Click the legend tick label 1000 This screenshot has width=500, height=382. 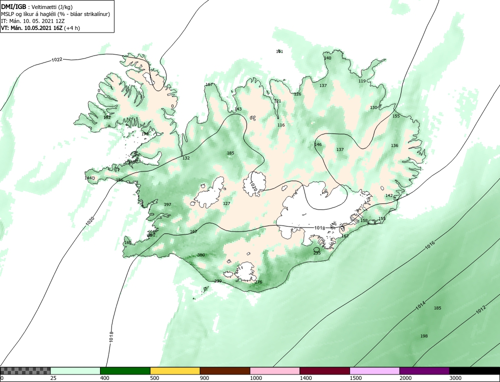pyautogui.click(x=255, y=378)
